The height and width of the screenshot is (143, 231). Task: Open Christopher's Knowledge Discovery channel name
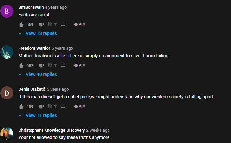point(52,130)
